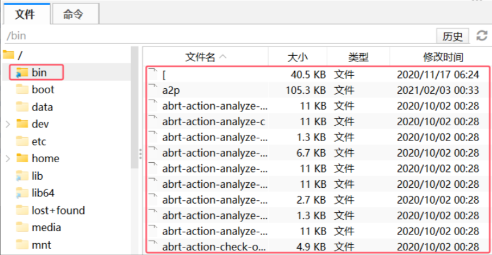Click the root folder icon
This screenshot has width=492, height=255.
[8, 55]
